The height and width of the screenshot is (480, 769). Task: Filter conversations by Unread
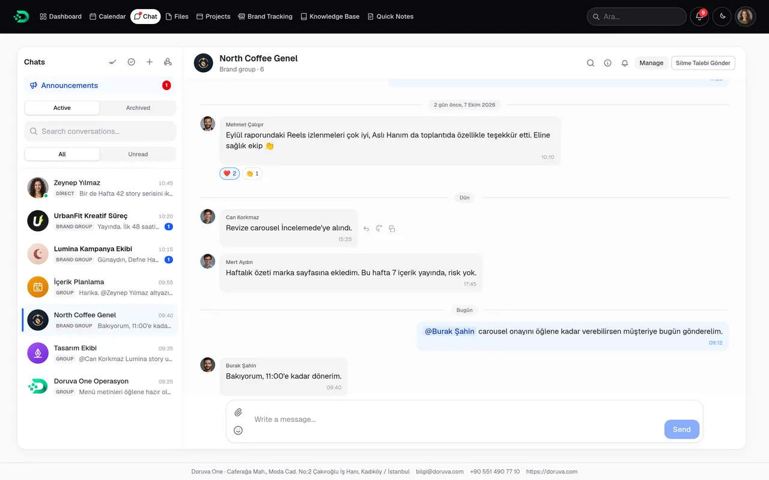[138, 154]
